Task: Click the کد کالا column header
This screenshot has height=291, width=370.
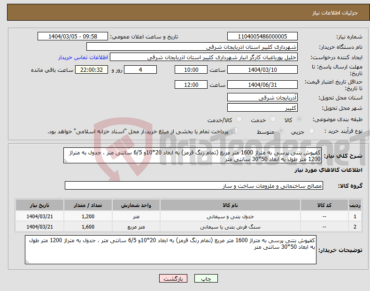Action: 324,205
